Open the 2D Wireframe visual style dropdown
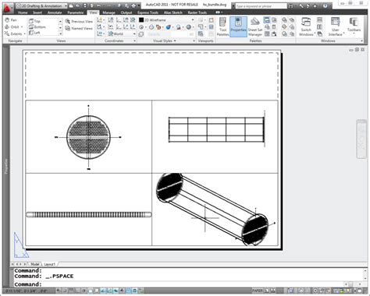The image size is (370, 296). [x=166, y=19]
